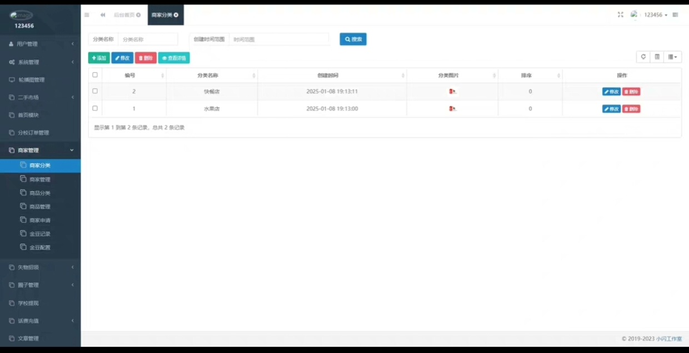
Task: Tick the checkbox for row 水果店
Action: click(95, 108)
